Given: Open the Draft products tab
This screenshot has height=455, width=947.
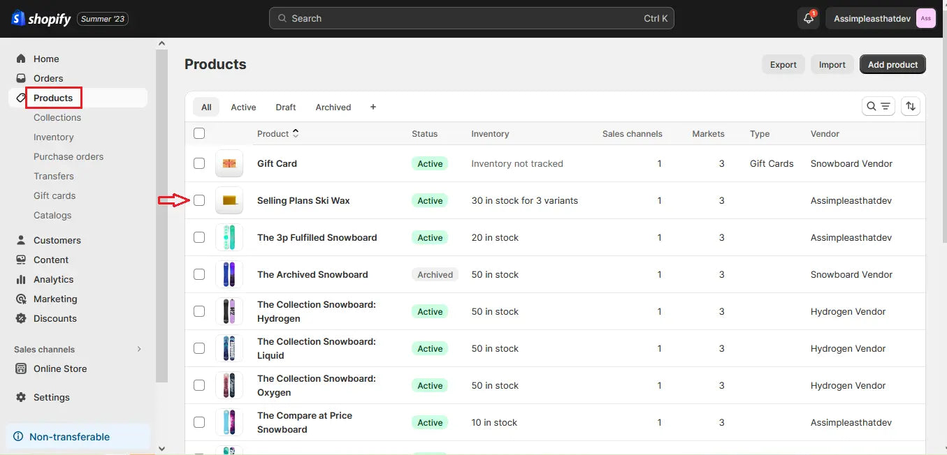Looking at the screenshot, I should point(285,107).
